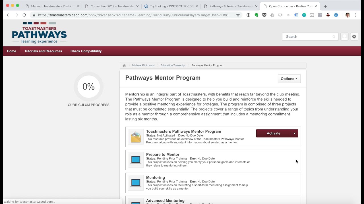Click the folder icon for Toastmasters Pathways Mentor Program
This screenshot has width=364, height=204.
(x=136, y=137)
